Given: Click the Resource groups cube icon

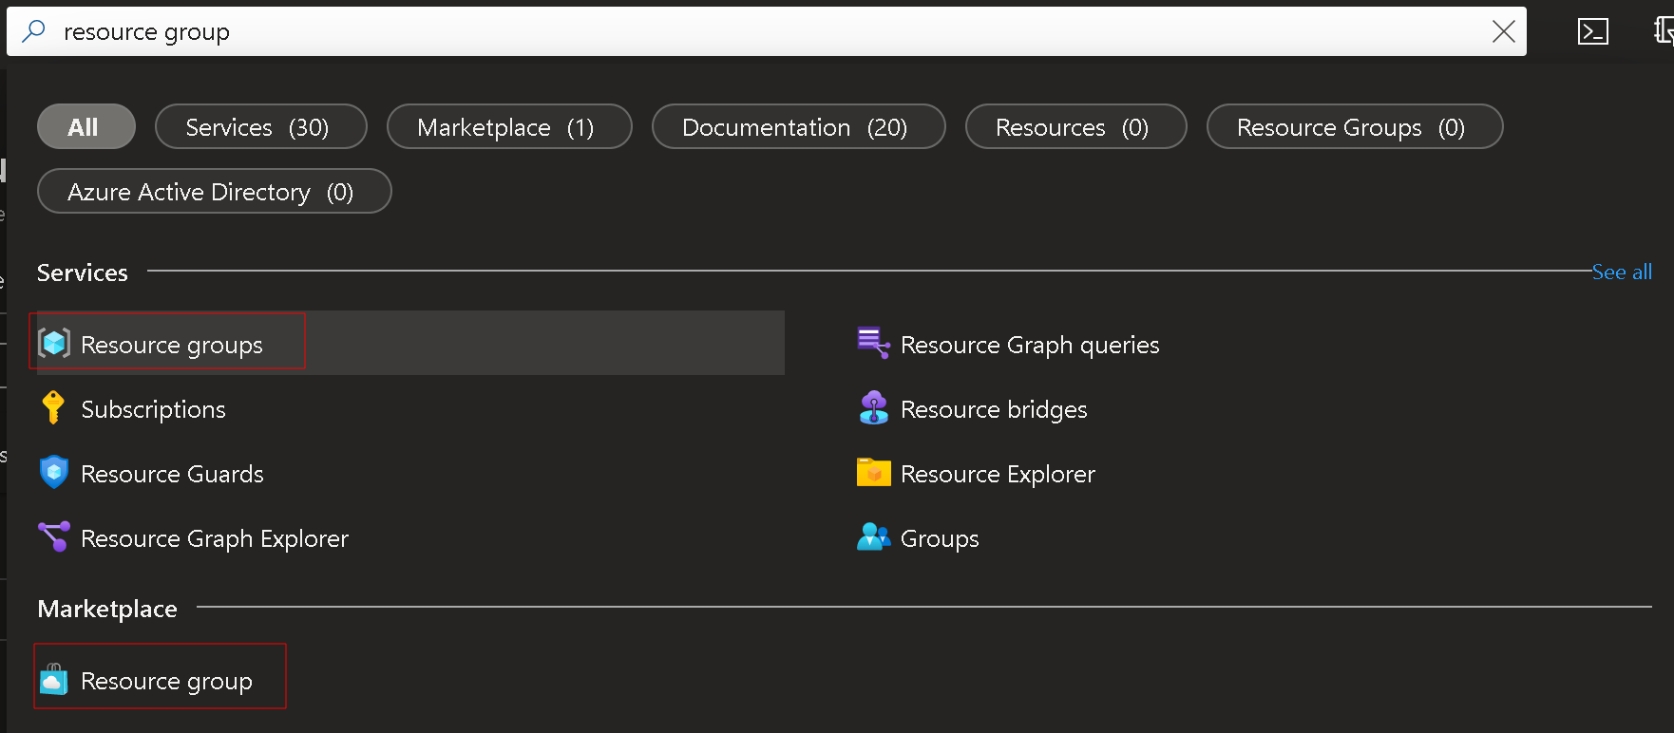Looking at the screenshot, I should coord(54,343).
